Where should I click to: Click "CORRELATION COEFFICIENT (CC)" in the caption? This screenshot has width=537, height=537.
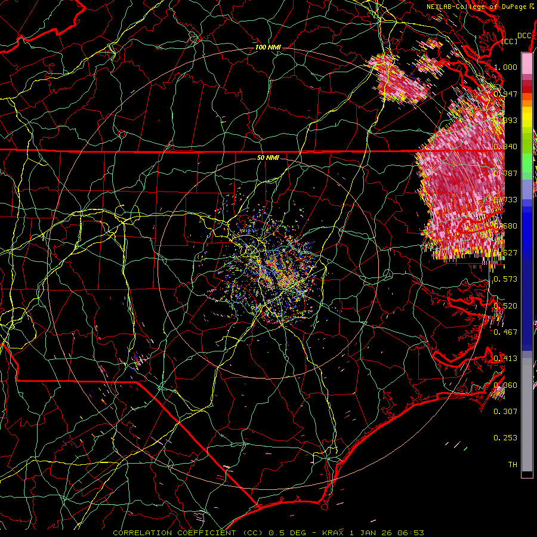189,533
